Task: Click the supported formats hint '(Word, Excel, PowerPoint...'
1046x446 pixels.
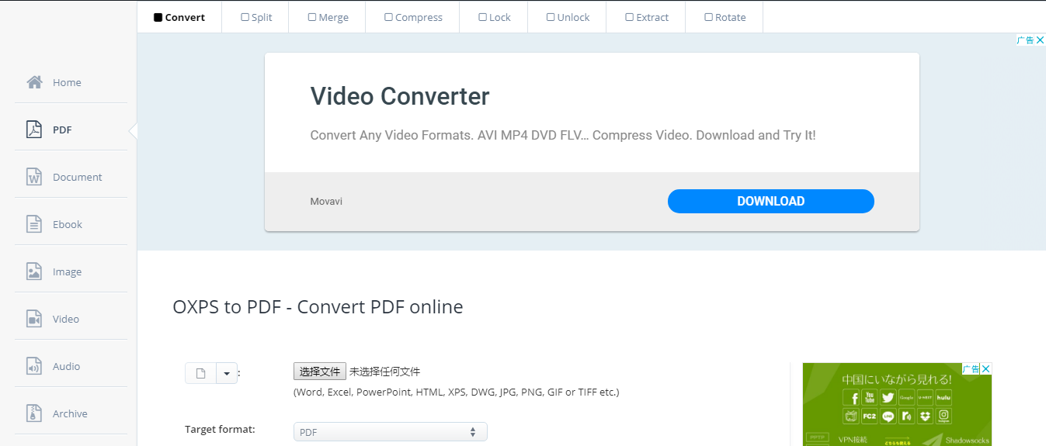Action: [x=457, y=392]
